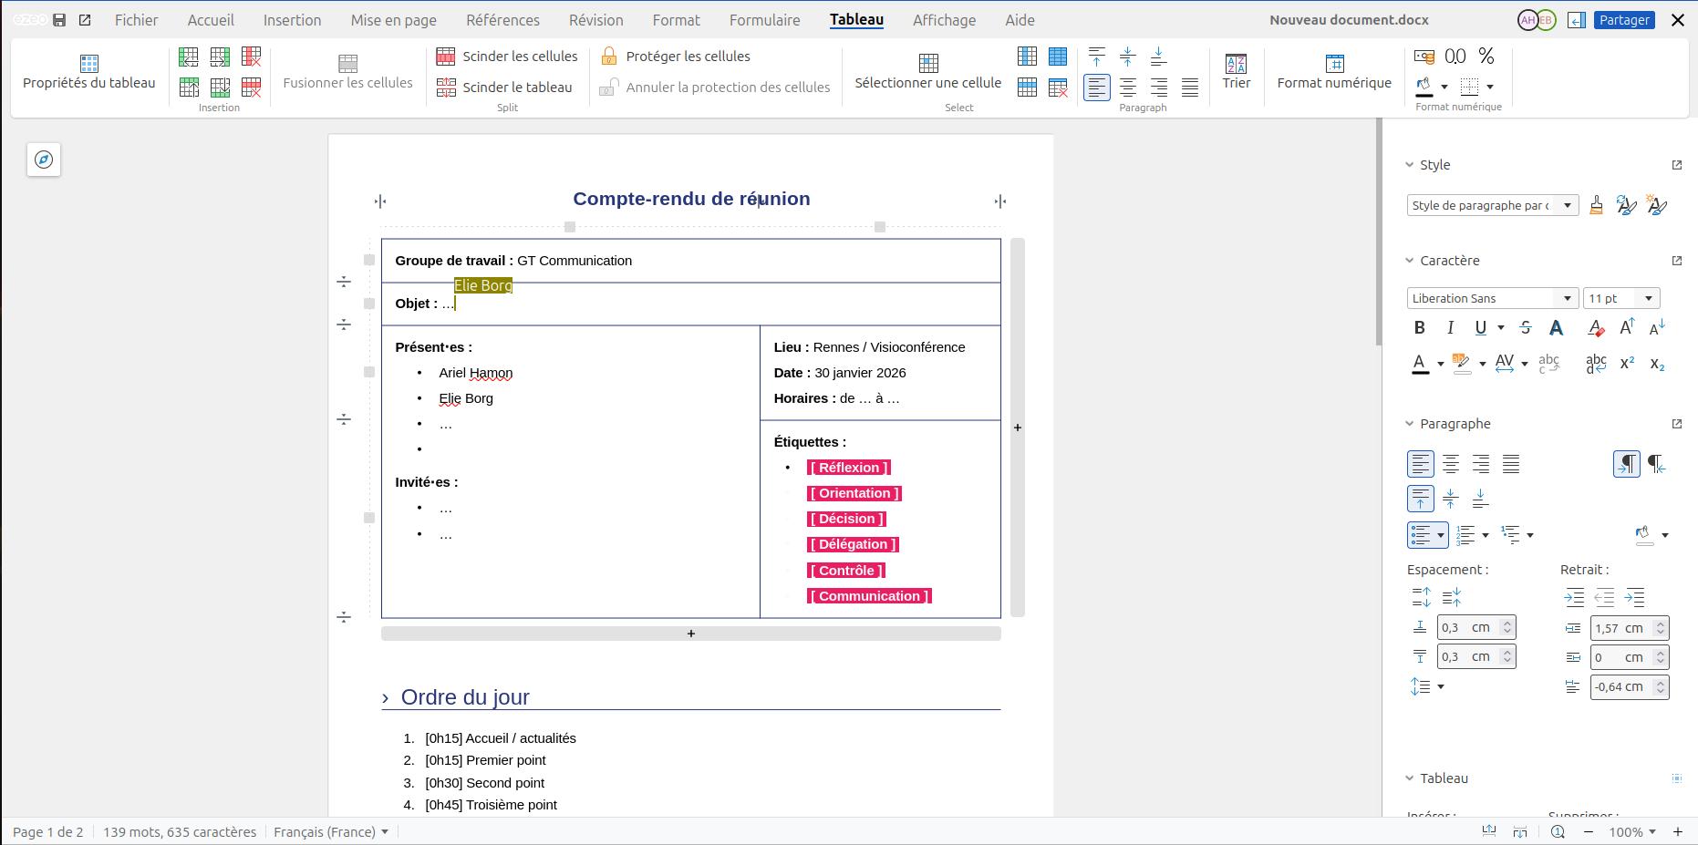Apply decimal 0,0 number format

point(1455,57)
